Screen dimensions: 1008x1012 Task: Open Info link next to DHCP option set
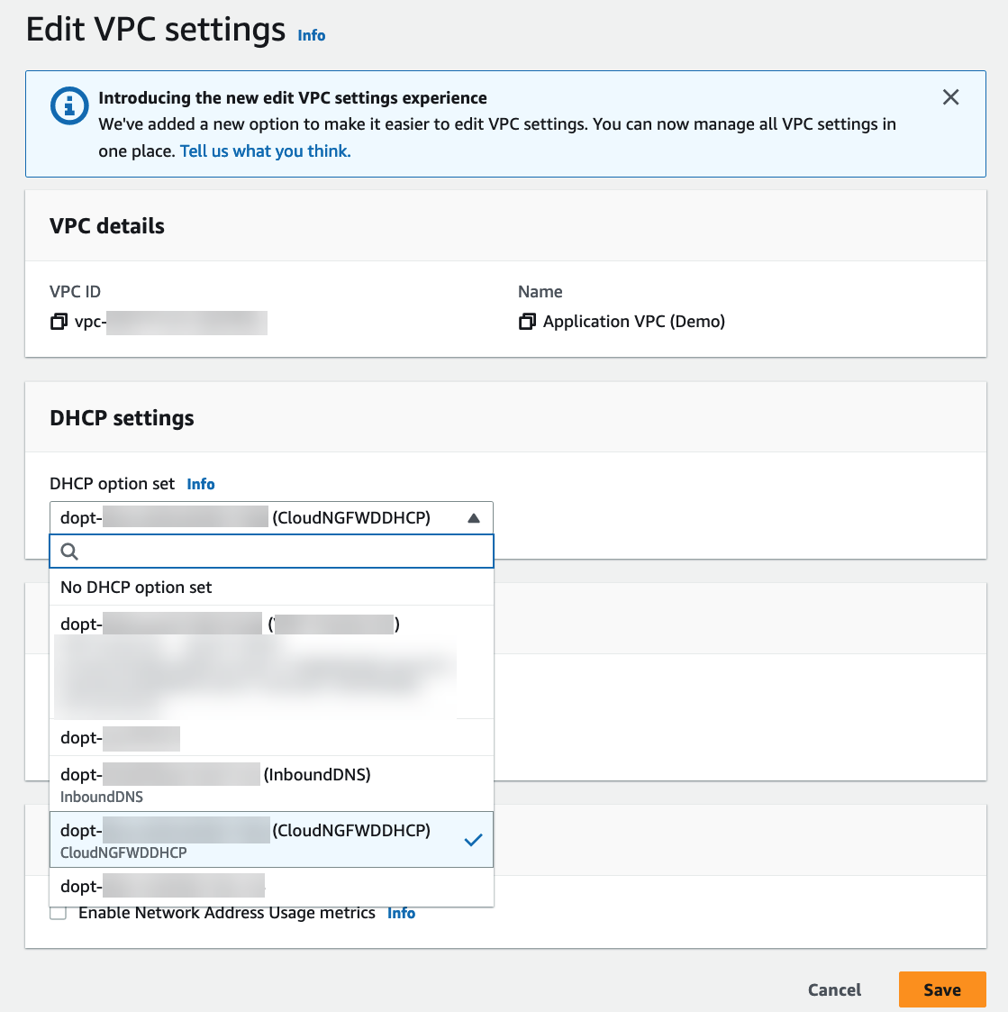pos(201,484)
